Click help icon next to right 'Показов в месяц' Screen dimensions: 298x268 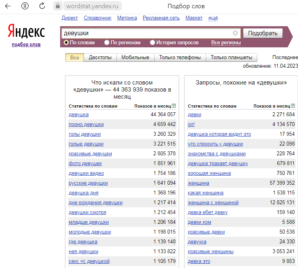tap(293, 106)
